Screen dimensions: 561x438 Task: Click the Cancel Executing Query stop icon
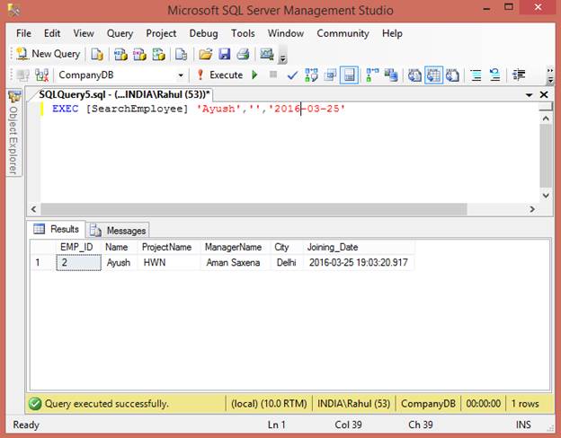pos(273,74)
